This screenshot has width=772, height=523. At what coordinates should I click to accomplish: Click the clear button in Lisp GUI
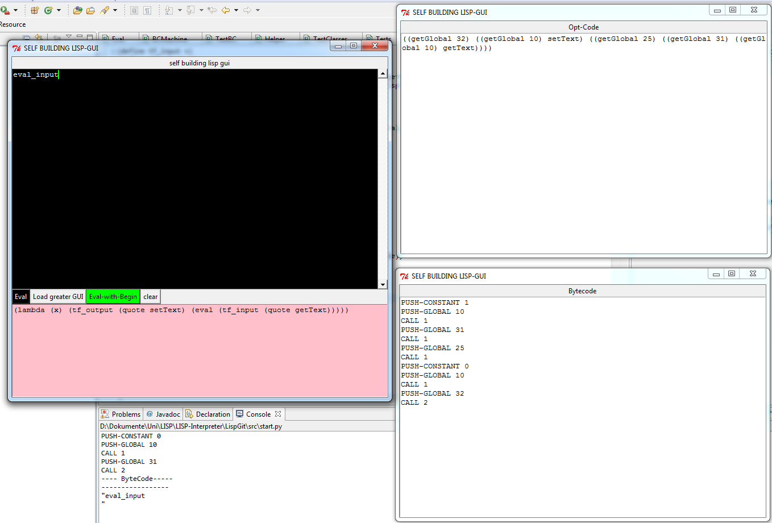(151, 297)
